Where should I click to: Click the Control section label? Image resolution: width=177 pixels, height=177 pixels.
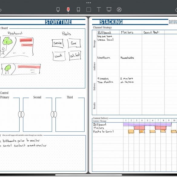[4, 93]
